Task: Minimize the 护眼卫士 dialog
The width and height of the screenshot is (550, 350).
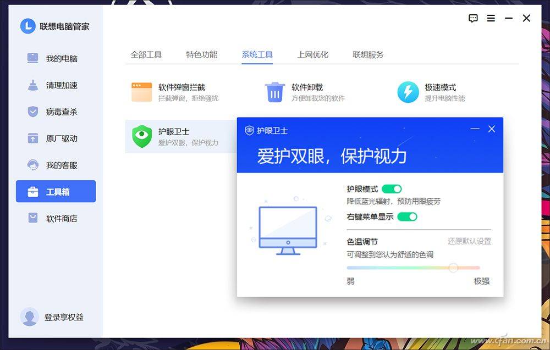Action: (475, 129)
